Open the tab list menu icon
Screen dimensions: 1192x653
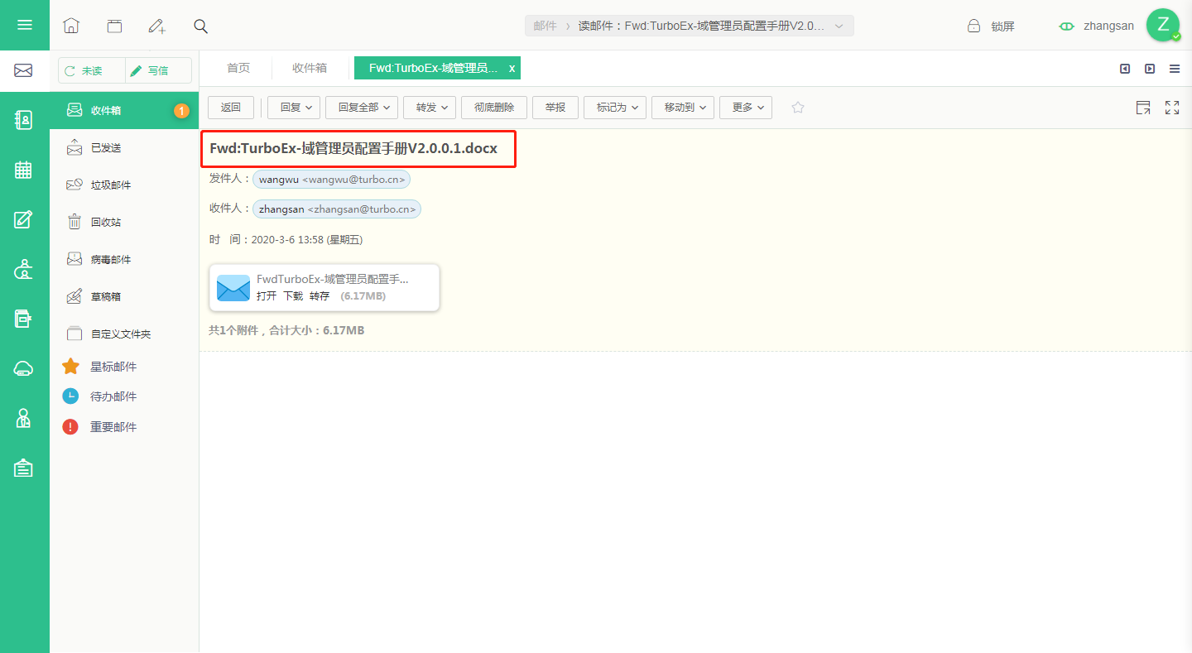[x=1175, y=69]
